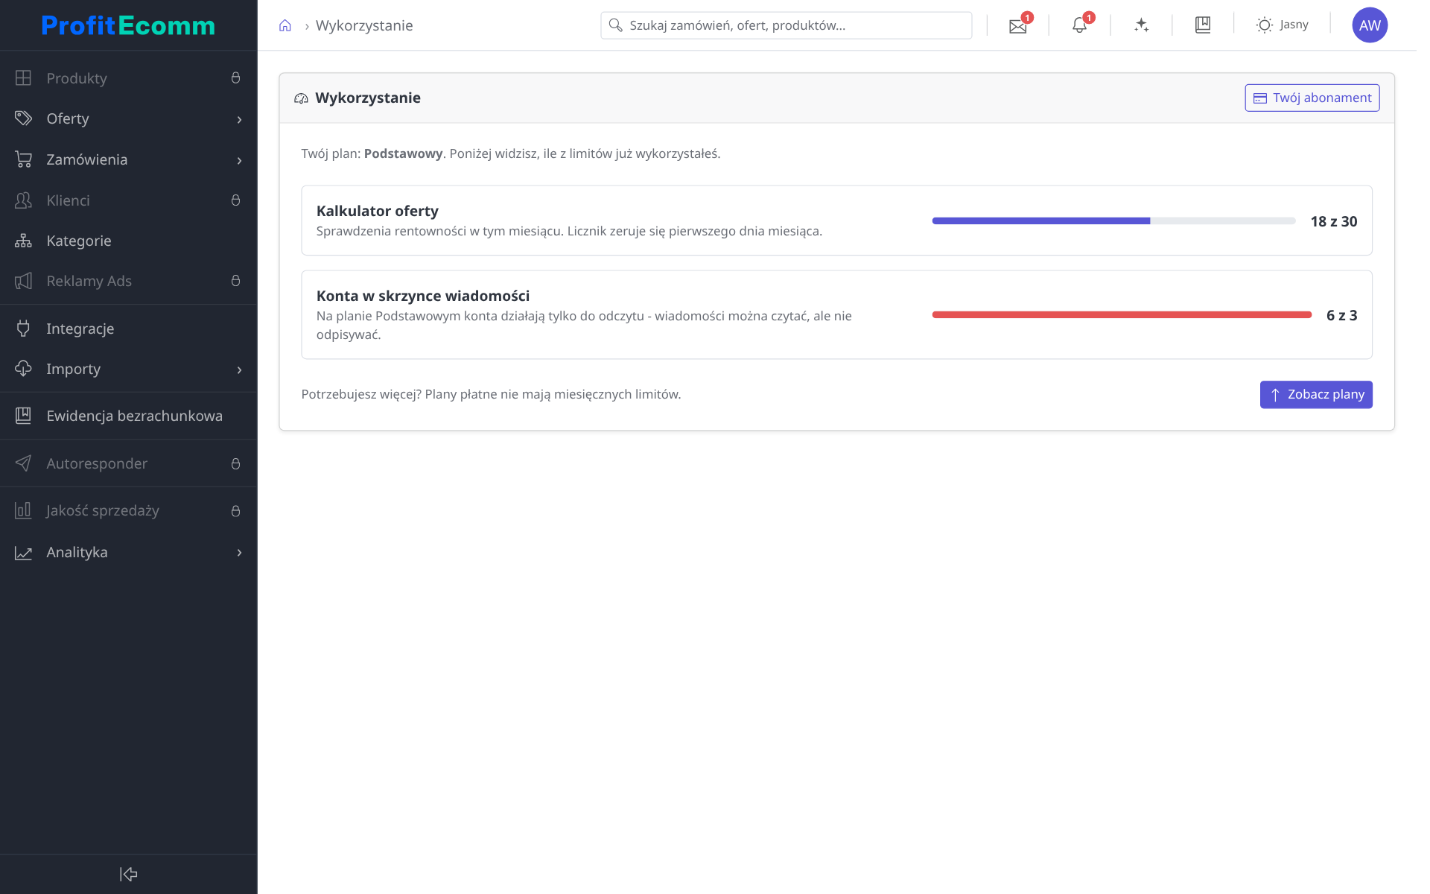Click the Kalkulator oferty progress bar

1113,221
